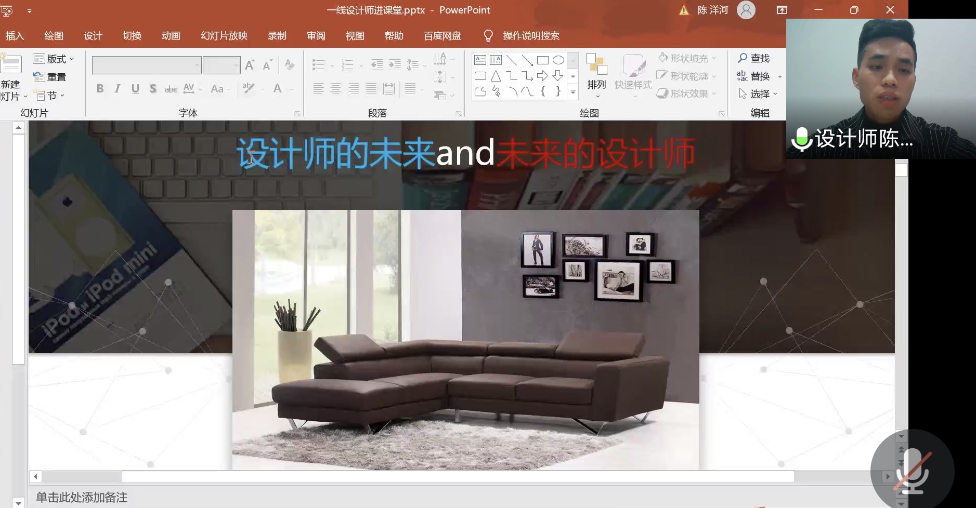Screen dimensions: 976x508
Task: Click the 操作说明搜索 Tell Me search box
Action: [530, 36]
